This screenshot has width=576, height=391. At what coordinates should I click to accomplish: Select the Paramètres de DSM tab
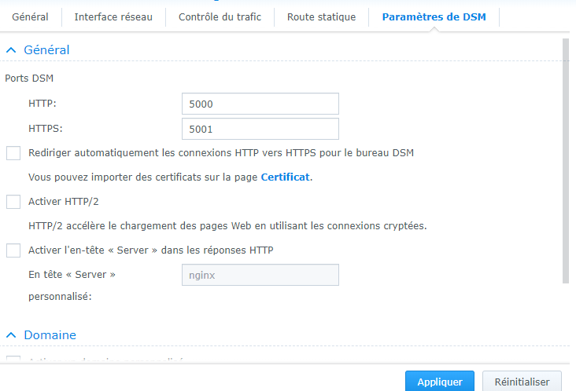434,16
